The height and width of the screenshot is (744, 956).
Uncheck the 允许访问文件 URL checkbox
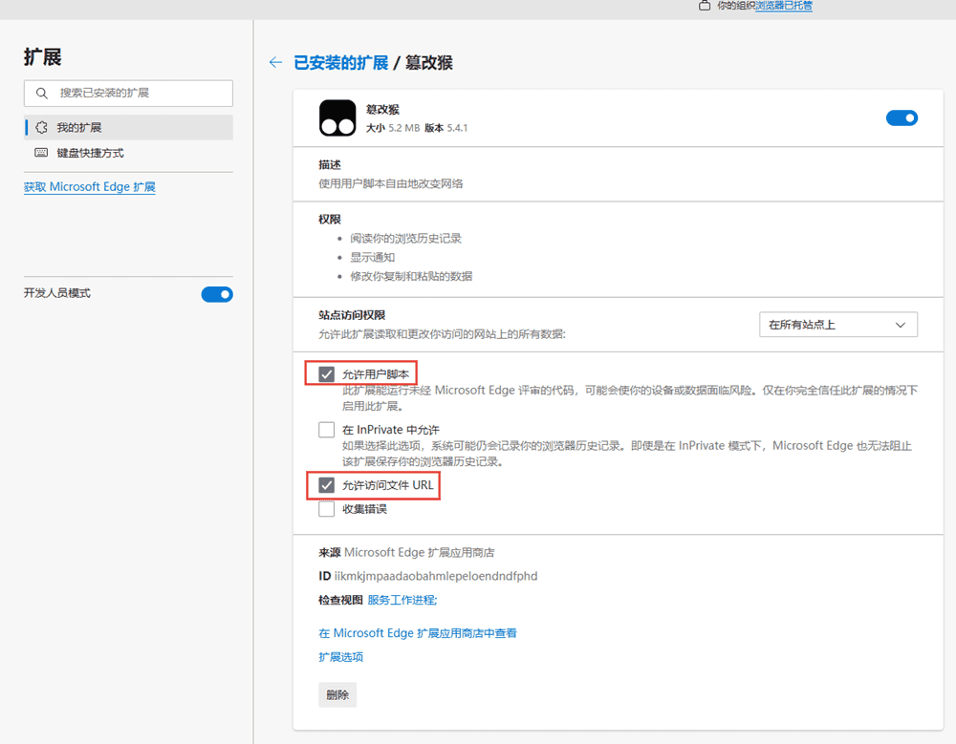click(327, 485)
